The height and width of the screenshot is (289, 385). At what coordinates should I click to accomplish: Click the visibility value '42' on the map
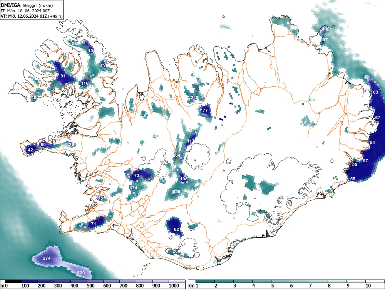[30, 150]
